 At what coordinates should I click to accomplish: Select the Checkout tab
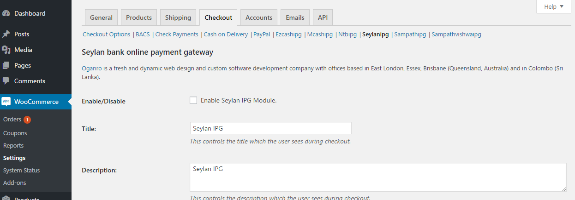coord(218,17)
